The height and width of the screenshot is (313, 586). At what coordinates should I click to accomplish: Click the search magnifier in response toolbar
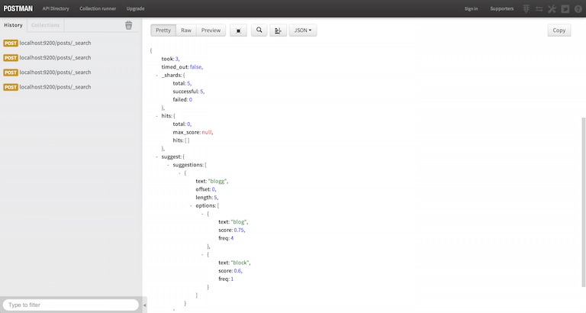coord(259,31)
